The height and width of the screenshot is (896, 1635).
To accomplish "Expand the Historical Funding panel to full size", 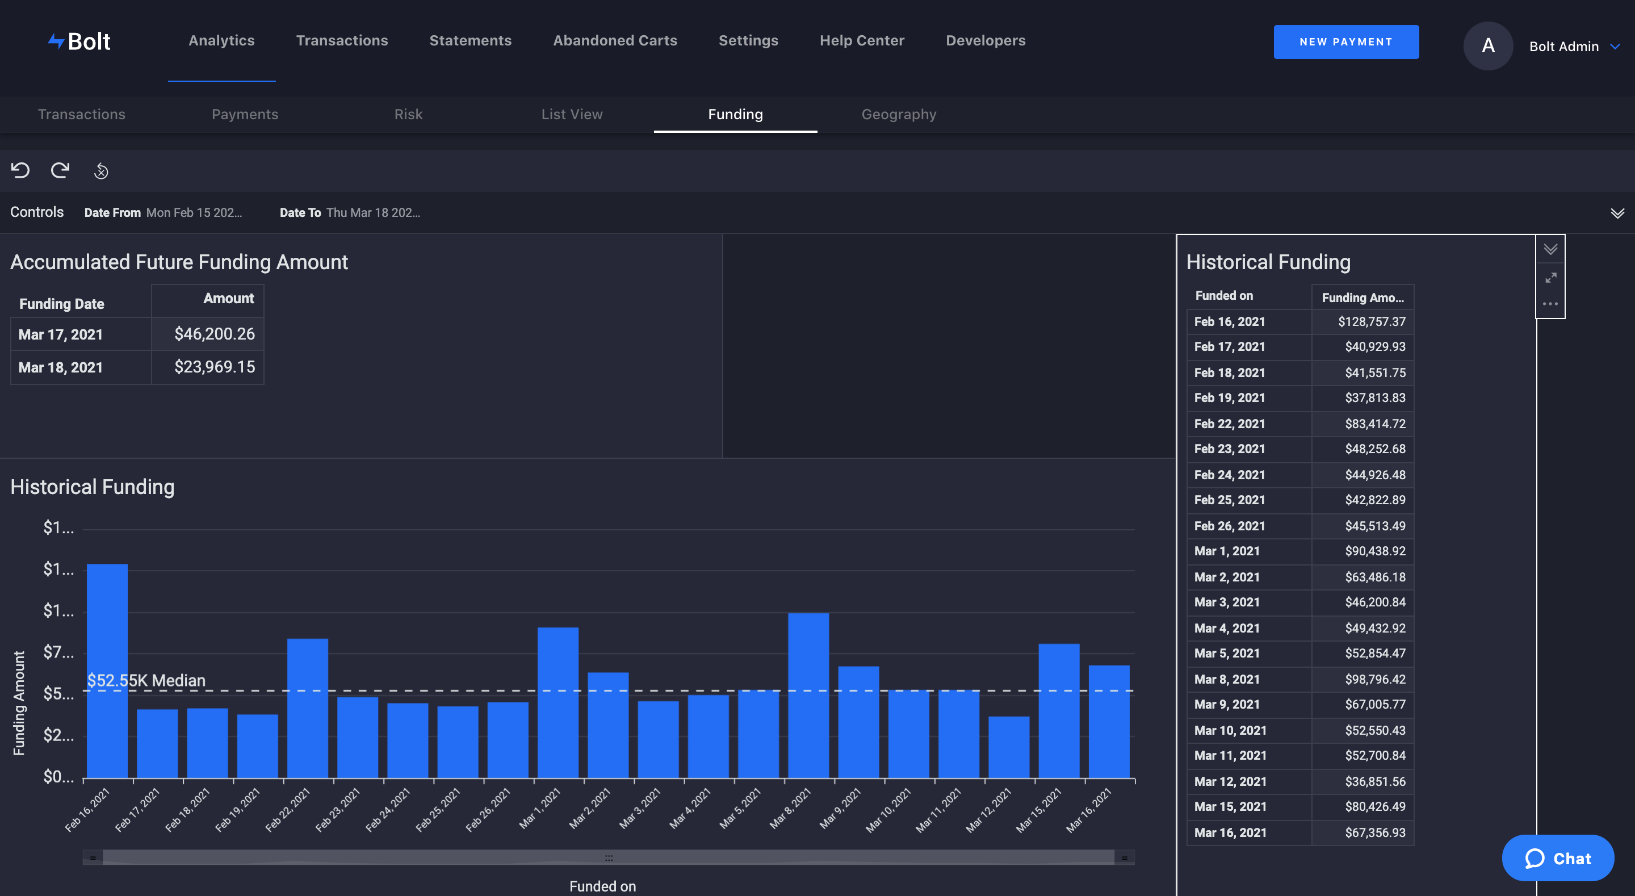I will pos(1550,278).
